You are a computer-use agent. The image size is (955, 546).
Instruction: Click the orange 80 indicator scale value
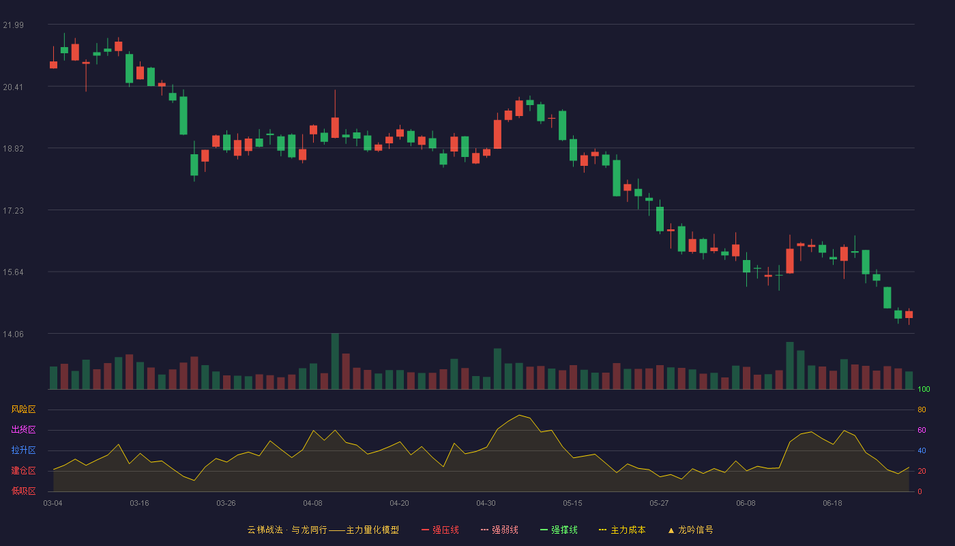click(x=922, y=410)
